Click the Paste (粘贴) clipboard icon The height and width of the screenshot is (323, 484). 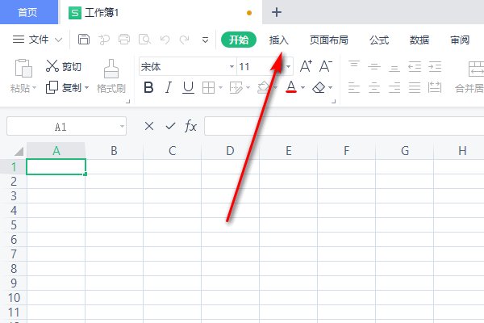(23, 68)
